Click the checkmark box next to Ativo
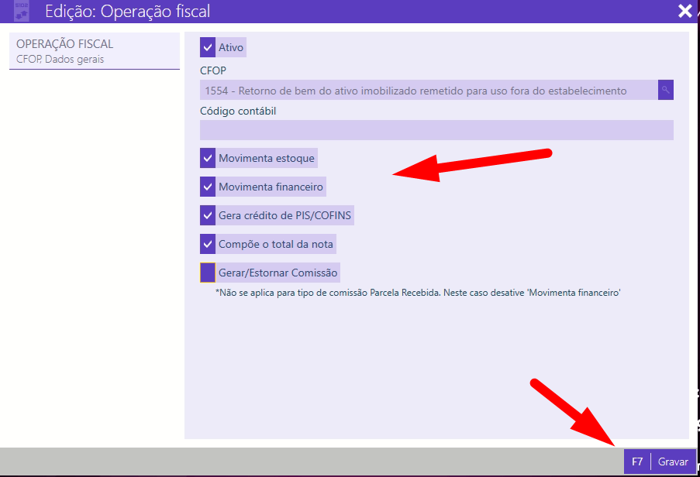 (208, 47)
